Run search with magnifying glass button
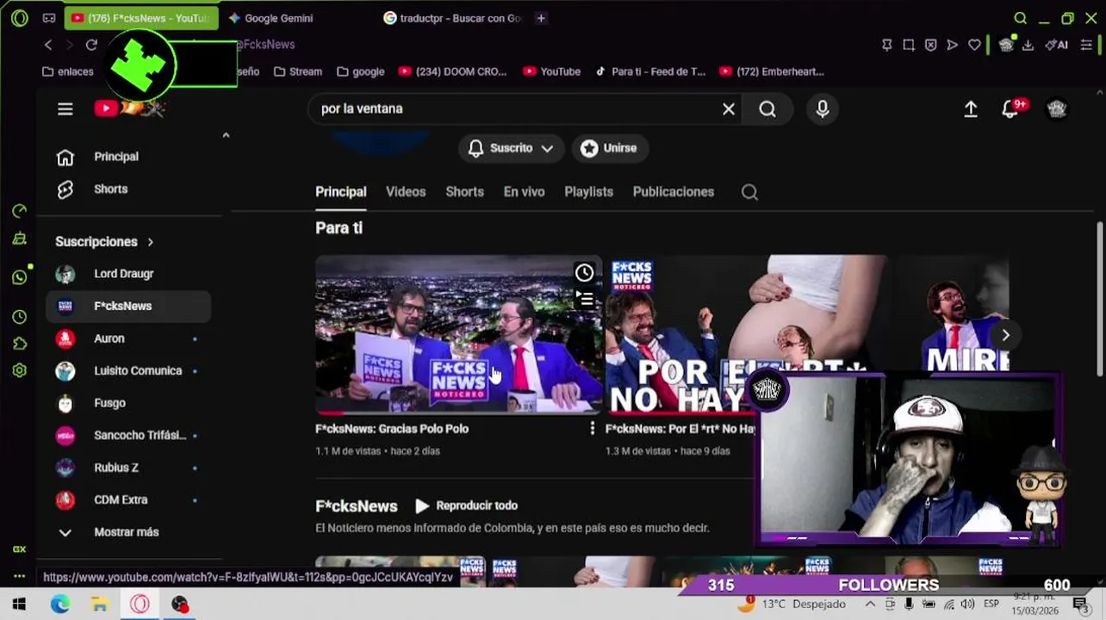The width and height of the screenshot is (1106, 620). point(767,108)
